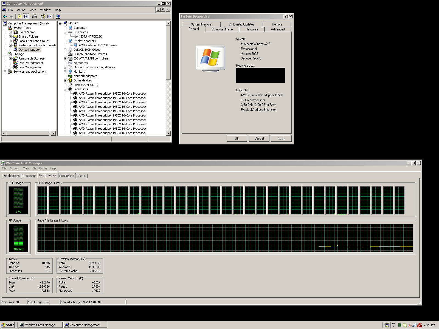Screen dimensions: 439x329
Task: Click the magnifier icon in system tray
Action: [x=415, y=325]
